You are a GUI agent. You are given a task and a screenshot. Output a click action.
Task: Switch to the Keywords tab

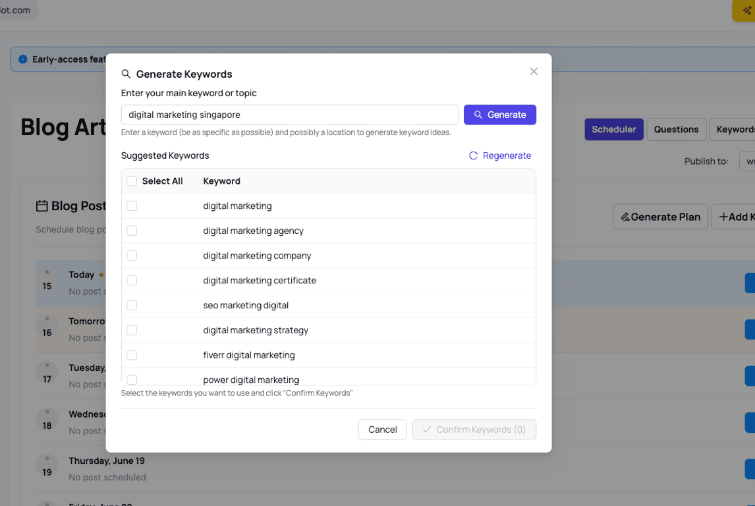click(733, 130)
